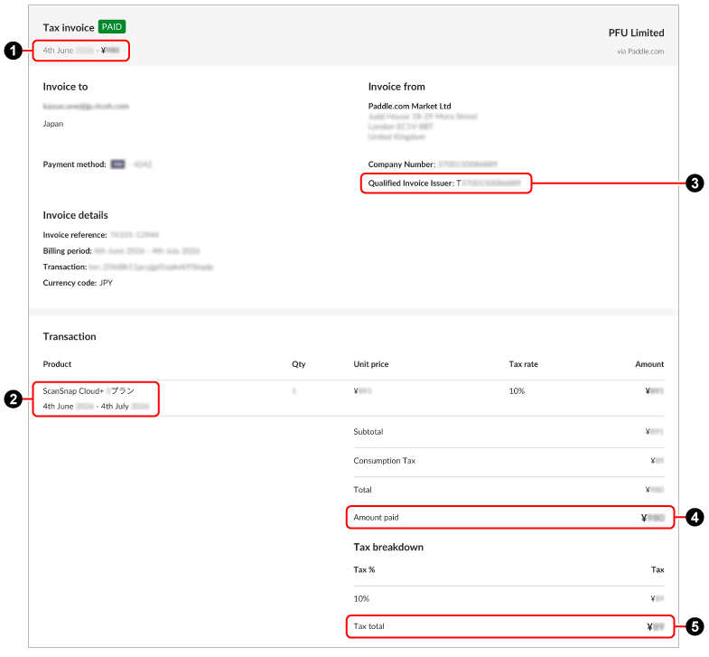The image size is (709, 657).
Task: Click the 'Consumption Tax' row label
Action: pyautogui.click(x=385, y=461)
